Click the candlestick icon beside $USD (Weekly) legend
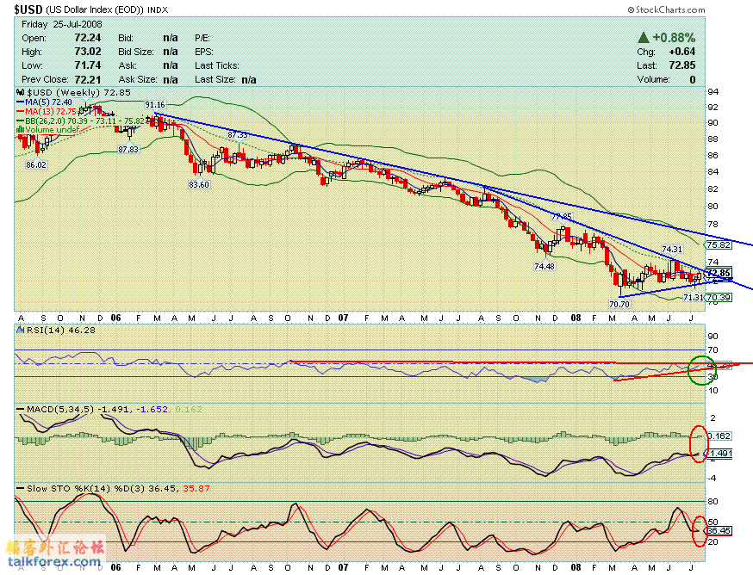Screen dimensions: 753x575 click(x=22, y=92)
